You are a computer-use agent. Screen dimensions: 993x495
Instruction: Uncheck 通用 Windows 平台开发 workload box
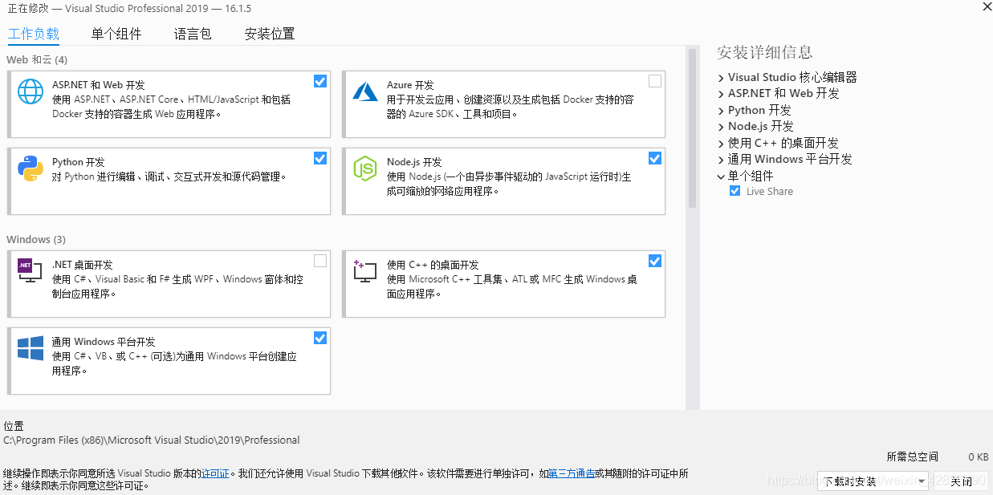(320, 338)
